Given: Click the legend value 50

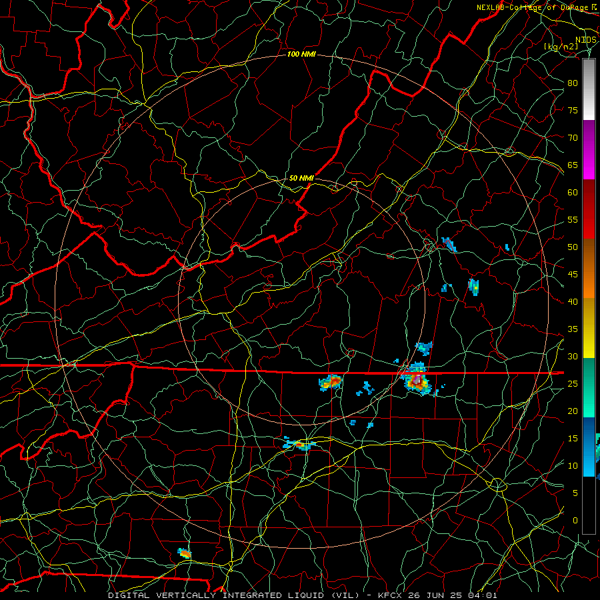Looking at the screenshot, I should coord(573,247).
